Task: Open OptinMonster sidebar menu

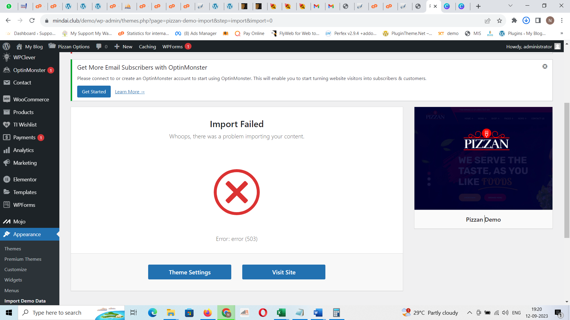Action: pyautogui.click(x=30, y=70)
